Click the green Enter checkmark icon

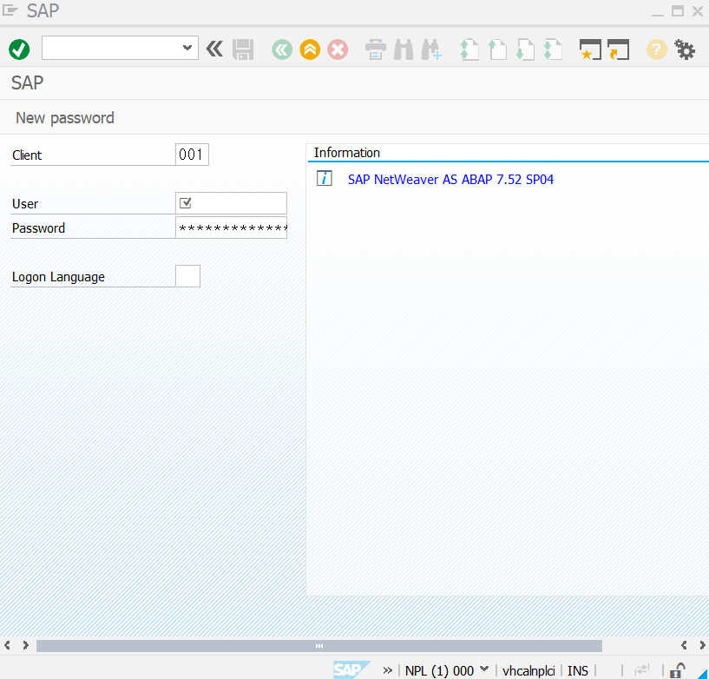[x=19, y=49]
